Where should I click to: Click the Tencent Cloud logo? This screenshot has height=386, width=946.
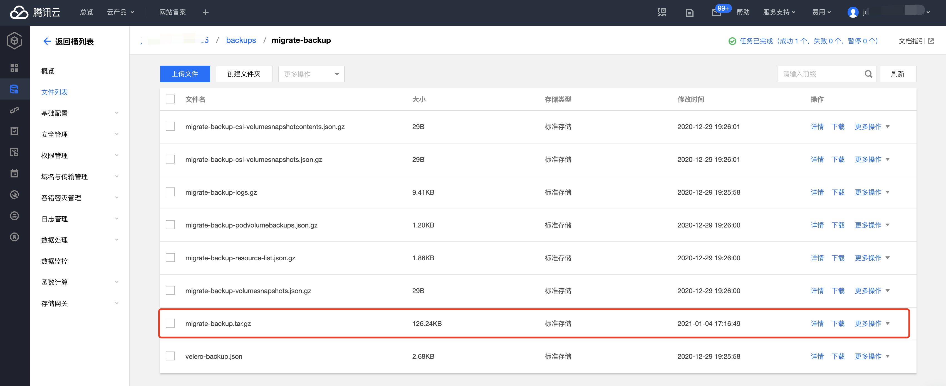pos(35,13)
